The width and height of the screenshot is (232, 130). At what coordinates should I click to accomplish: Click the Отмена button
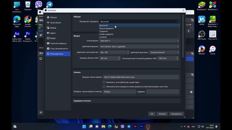[x=162, y=114]
